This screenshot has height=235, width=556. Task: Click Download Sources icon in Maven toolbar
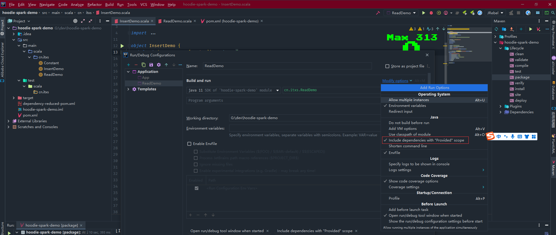(512, 29)
